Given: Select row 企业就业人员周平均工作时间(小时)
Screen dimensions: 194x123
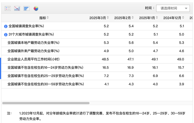Looking at the screenshot, I should click(97, 59).
